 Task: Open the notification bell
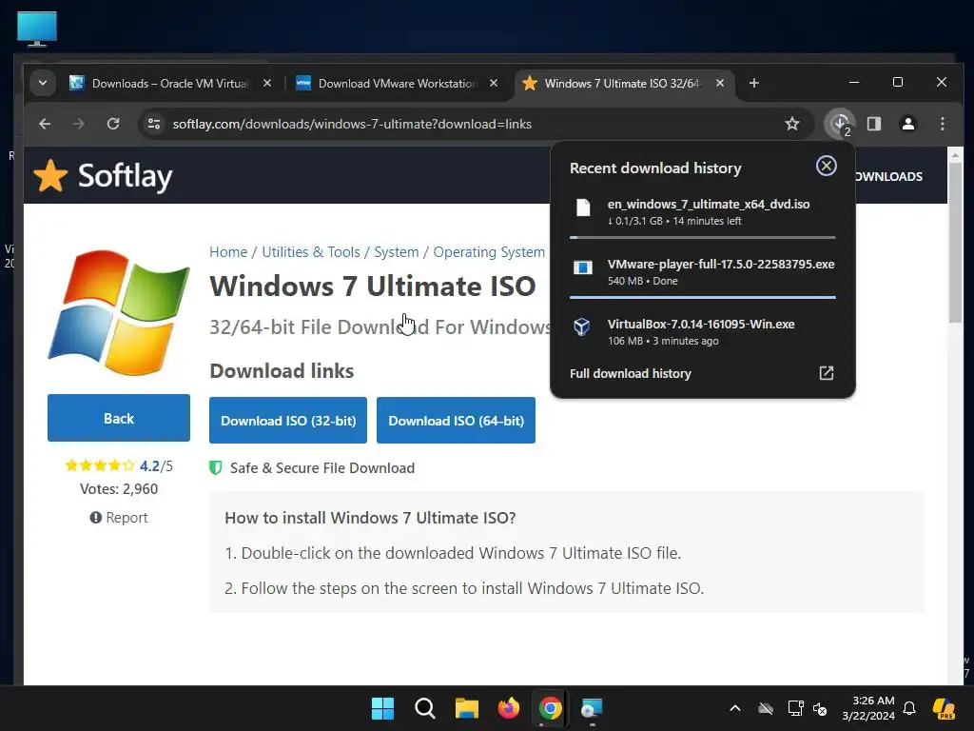[909, 708]
